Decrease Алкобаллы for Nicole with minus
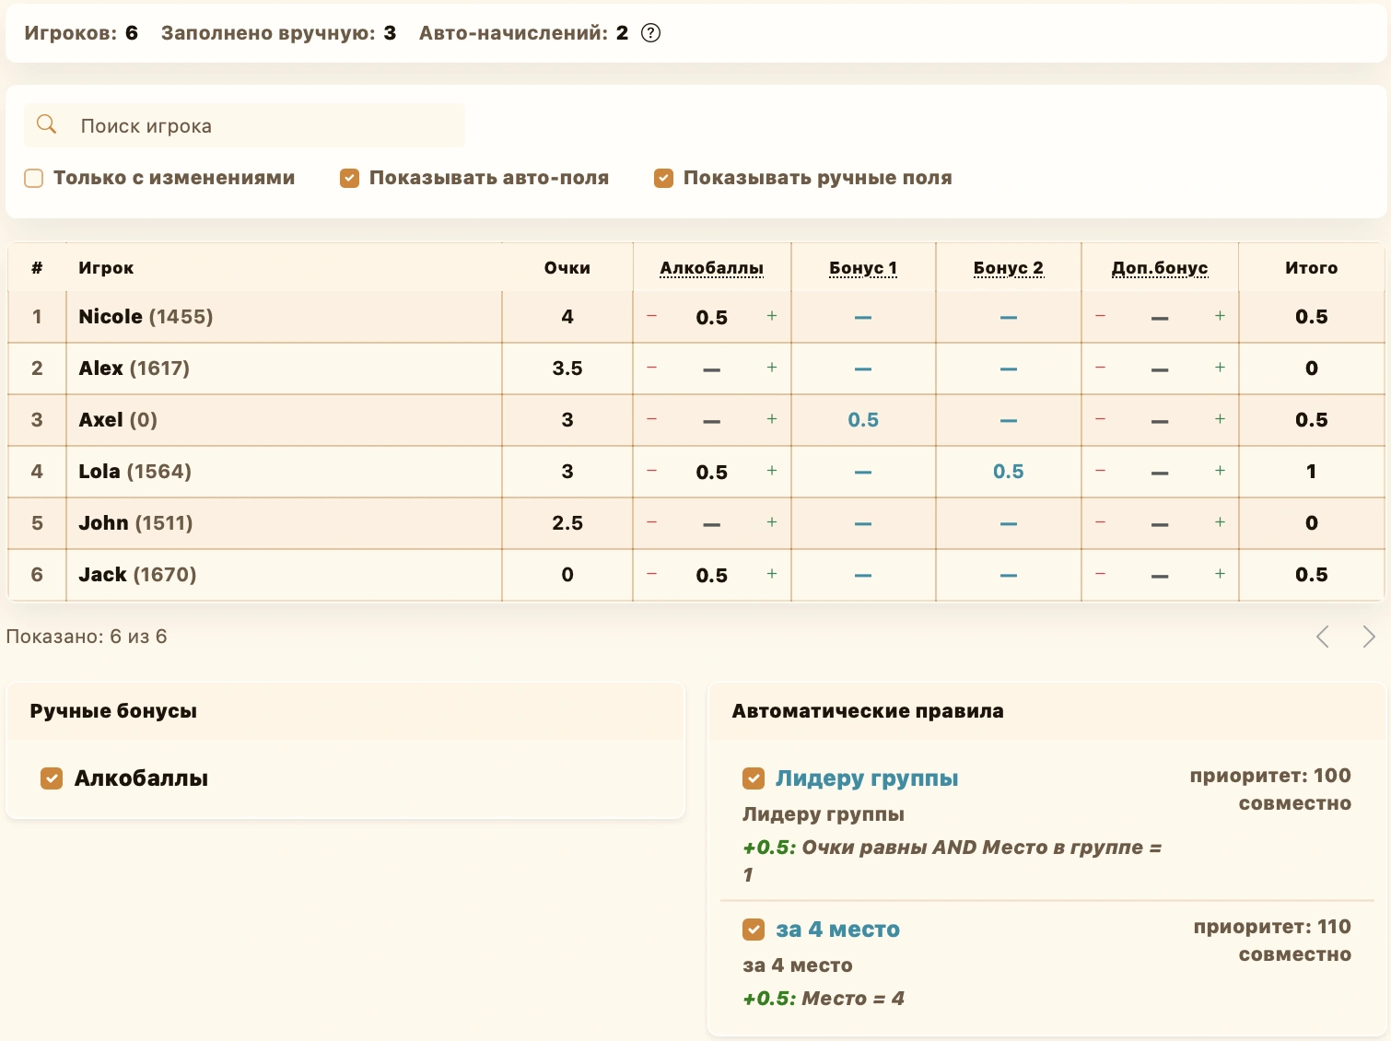Viewport: 1391px width, 1041px height. coord(651,316)
